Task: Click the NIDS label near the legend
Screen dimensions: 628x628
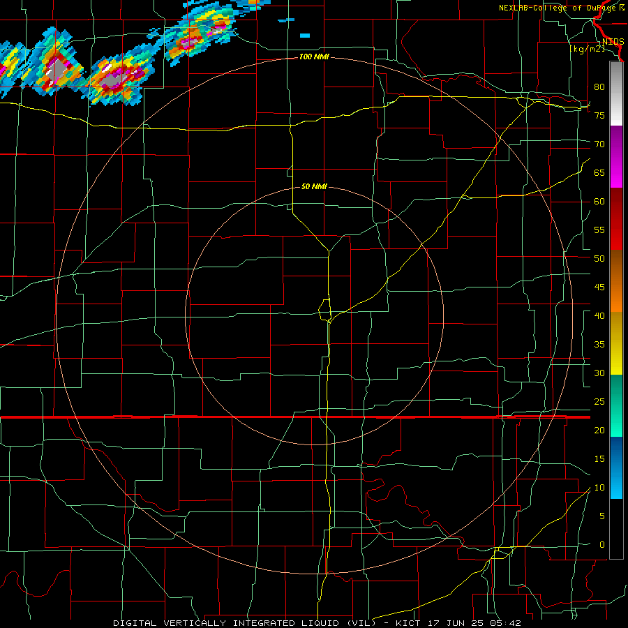Action: (x=613, y=42)
